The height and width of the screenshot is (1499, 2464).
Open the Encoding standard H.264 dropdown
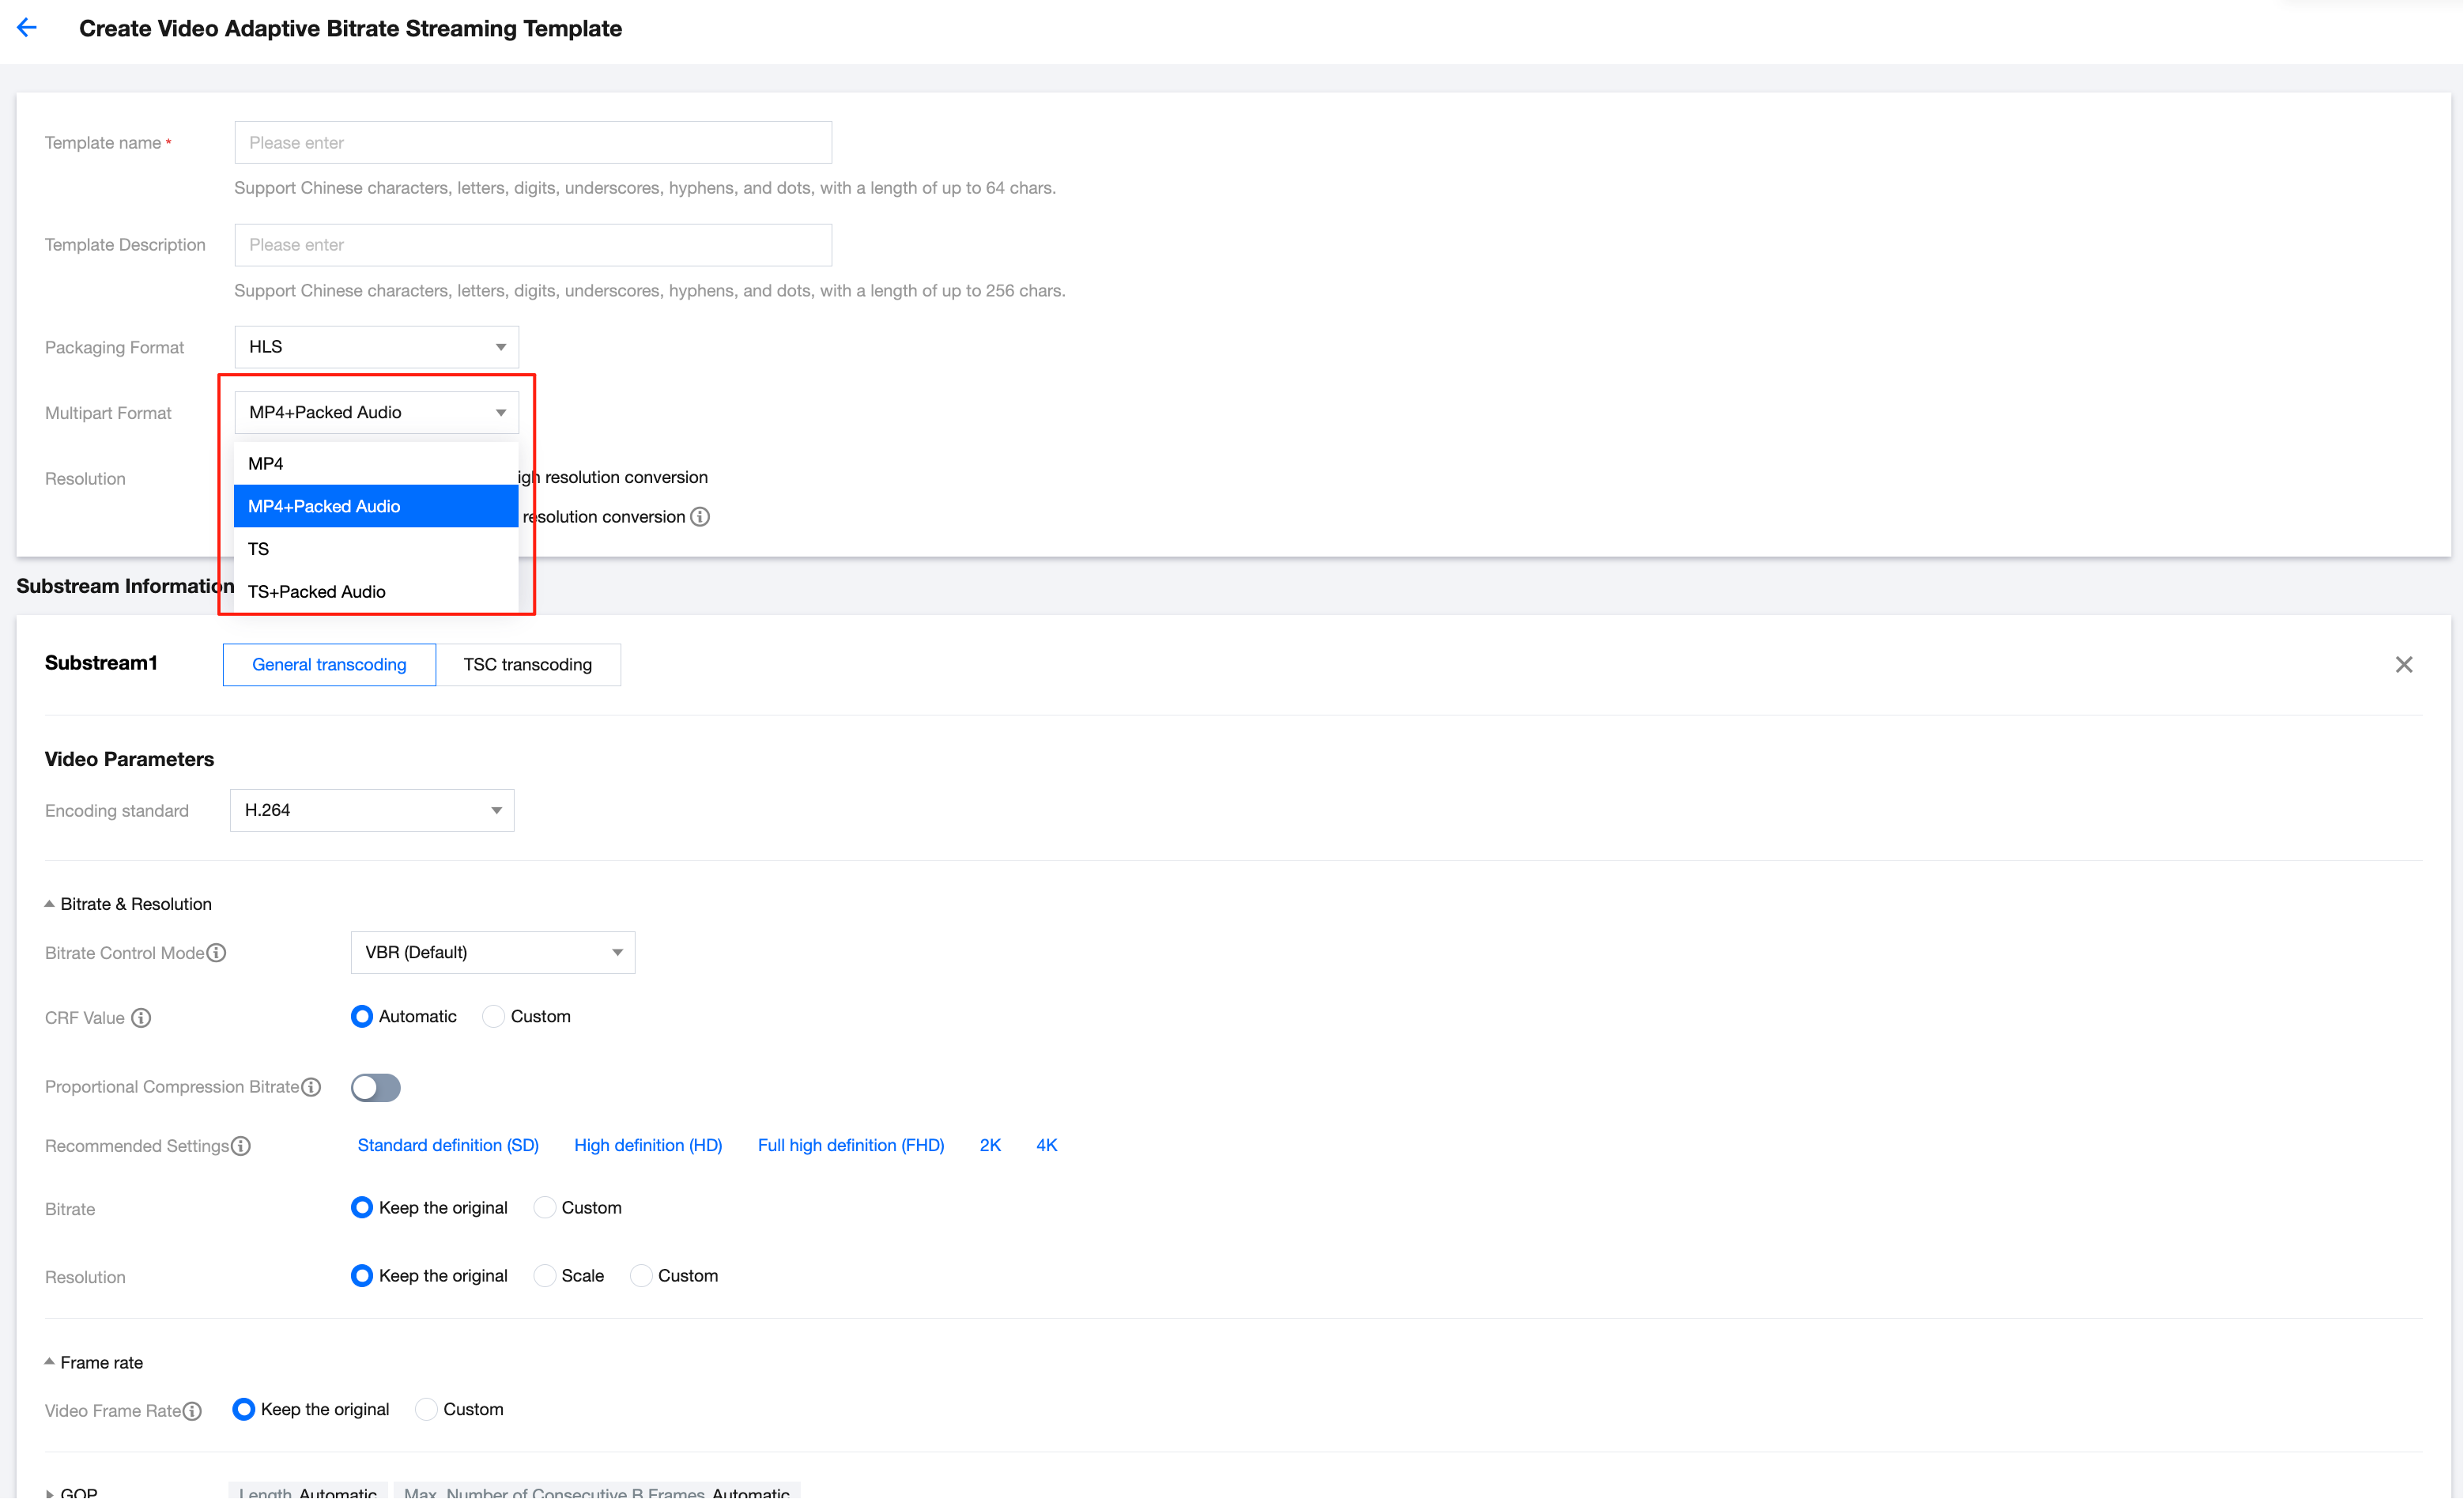coord(371,810)
